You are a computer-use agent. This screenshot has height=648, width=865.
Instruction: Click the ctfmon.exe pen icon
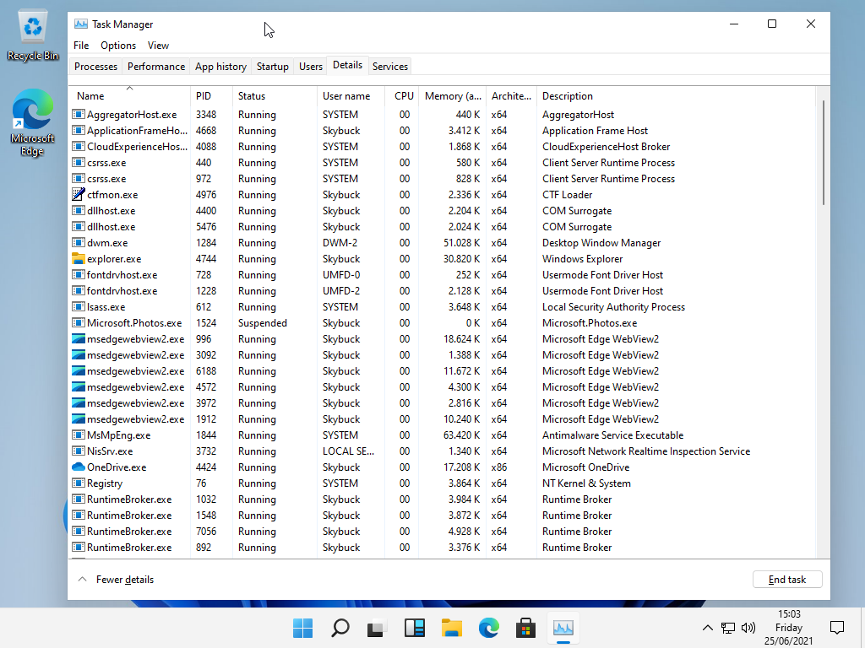pyautogui.click(x=79, y=195)
